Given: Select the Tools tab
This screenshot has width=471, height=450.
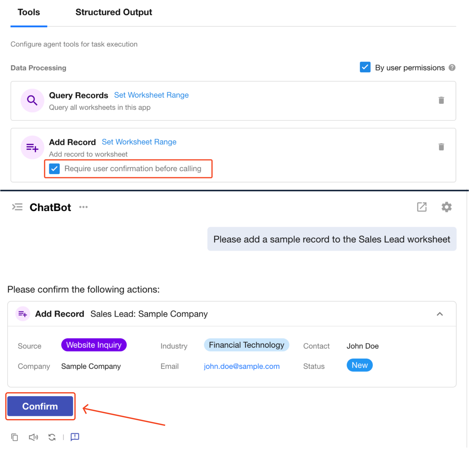Looking at the screenshot, I should click(x=29, y=12).
